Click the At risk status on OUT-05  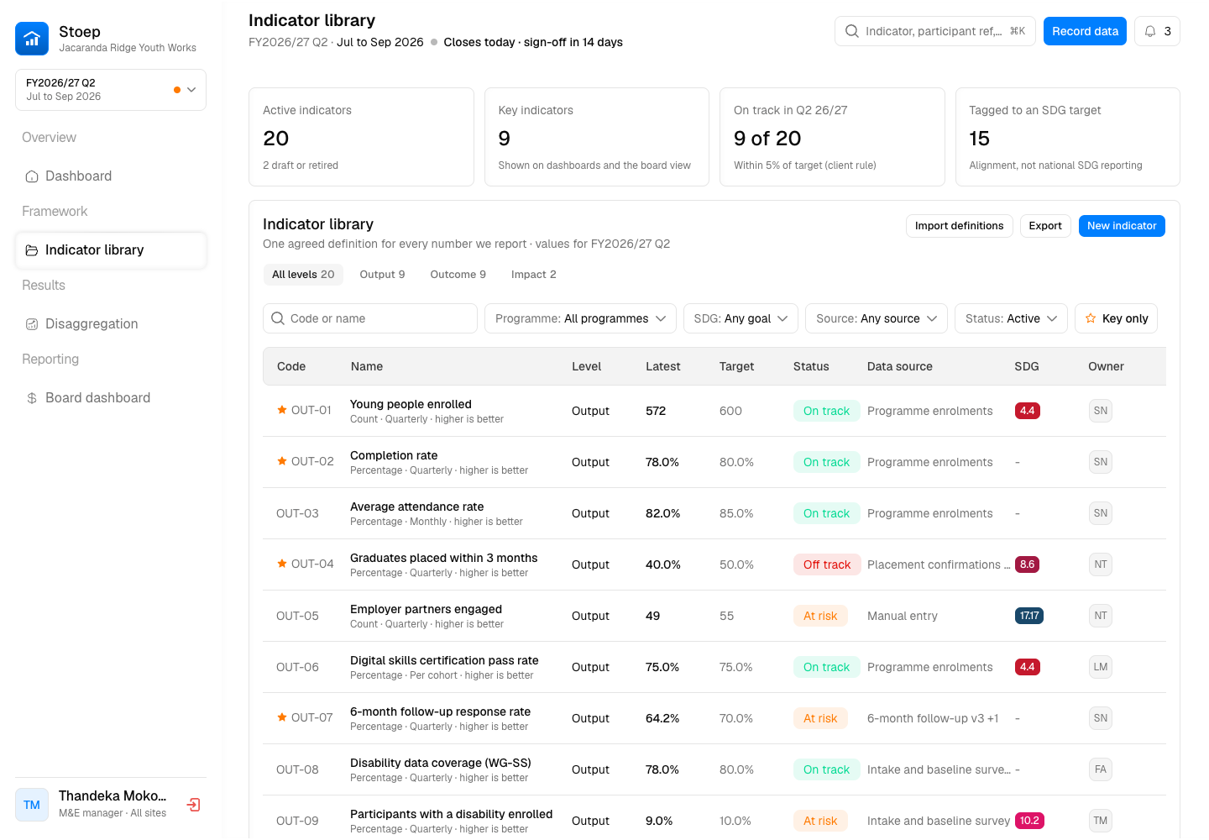[x=820, y=616]
